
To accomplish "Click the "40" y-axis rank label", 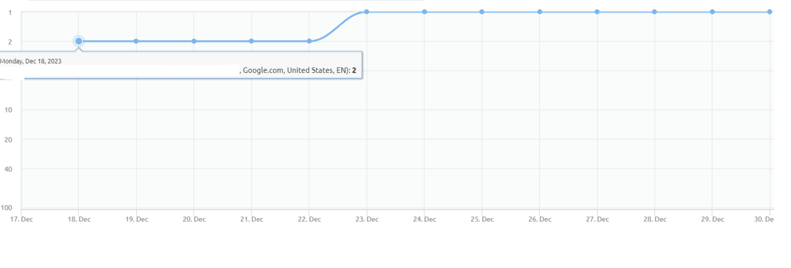I will pyautogui.click(x=9, y=168).
